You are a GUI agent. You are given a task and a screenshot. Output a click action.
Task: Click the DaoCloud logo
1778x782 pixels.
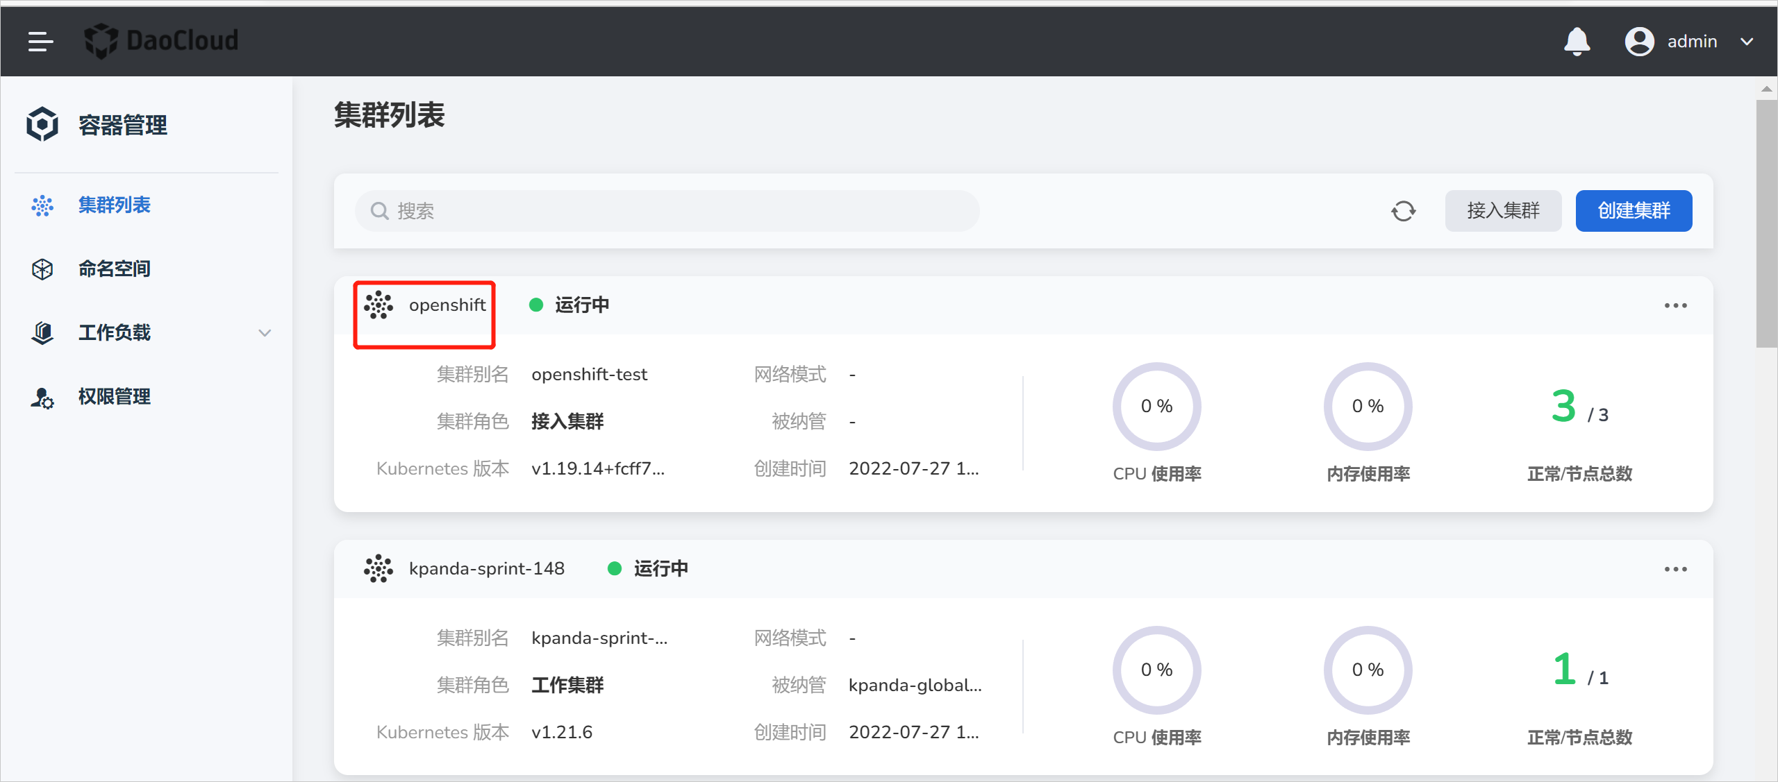[x=161, y=40]
